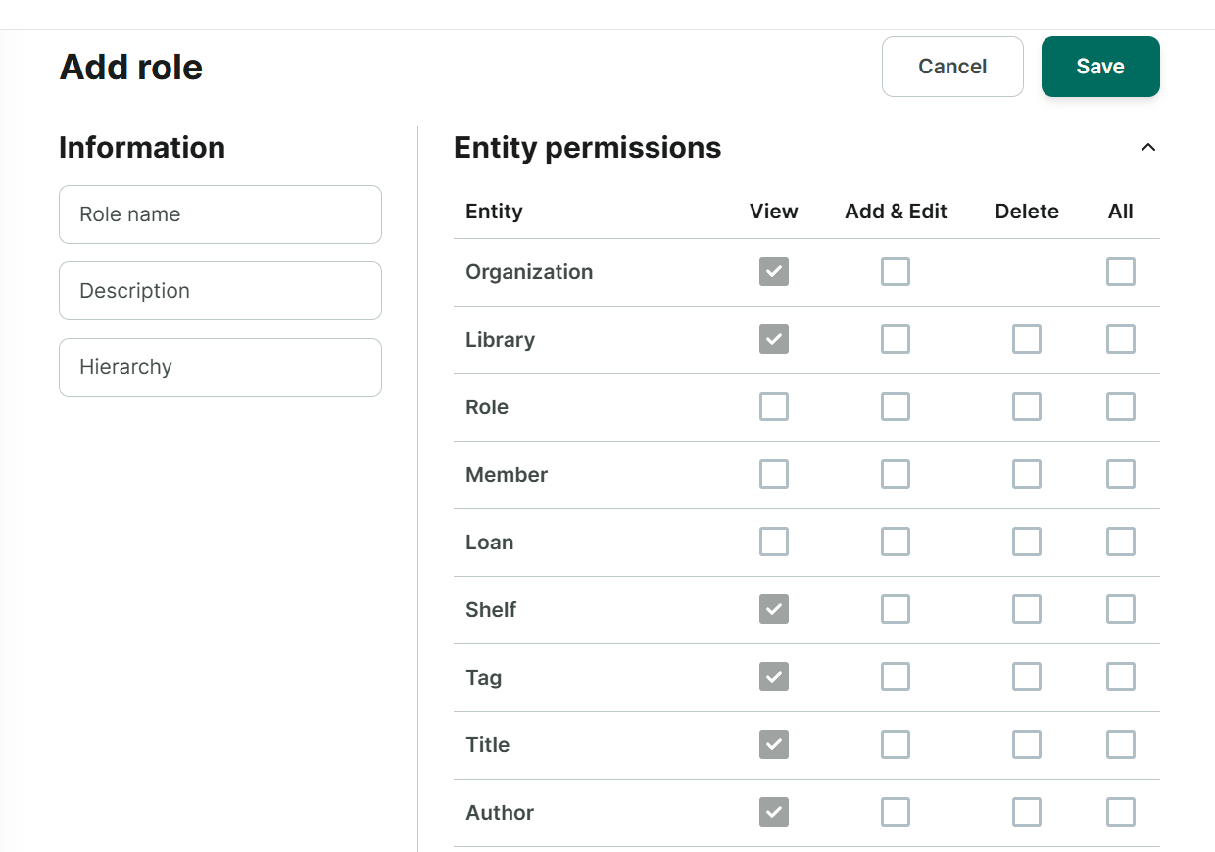The width and height of the screenshot is (1215, 852).
Task: Uncheck the Shelf View checkbox
Action: (774, 609)
